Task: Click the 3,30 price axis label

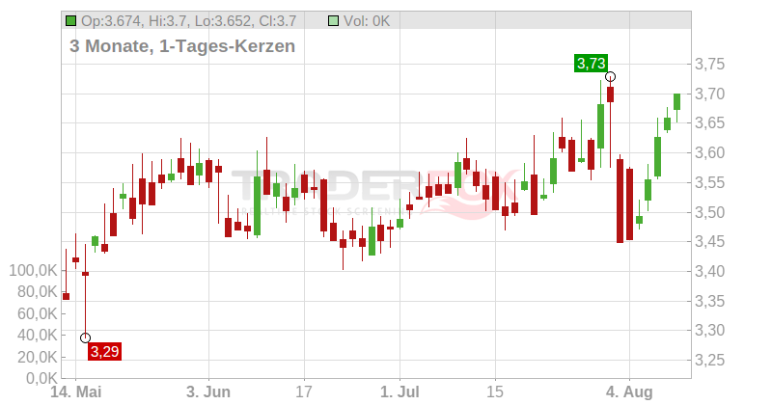Action: [709, 330]
